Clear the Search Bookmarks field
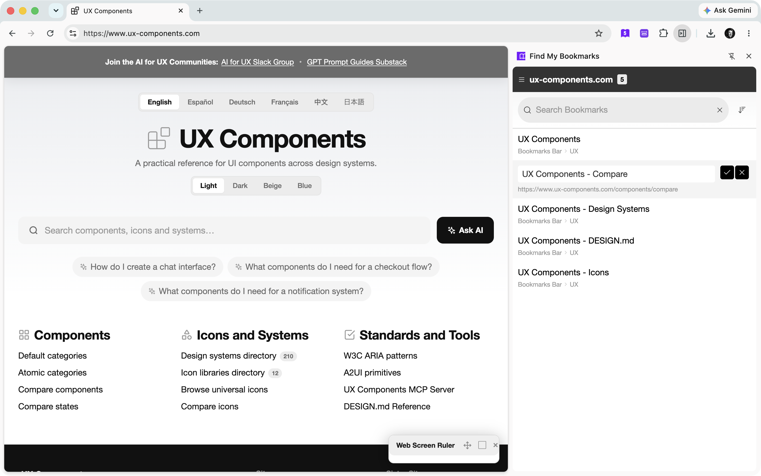Viewport: 761px width, 476px height. pos(720,110)
